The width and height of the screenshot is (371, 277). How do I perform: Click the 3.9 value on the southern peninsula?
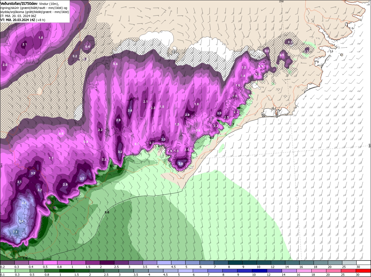pyautogui.click(x=181, y=164)
